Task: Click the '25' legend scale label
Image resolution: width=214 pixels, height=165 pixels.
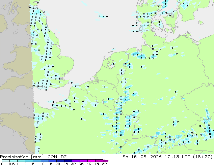Action: pyautogui.click(x=65, y=164)
